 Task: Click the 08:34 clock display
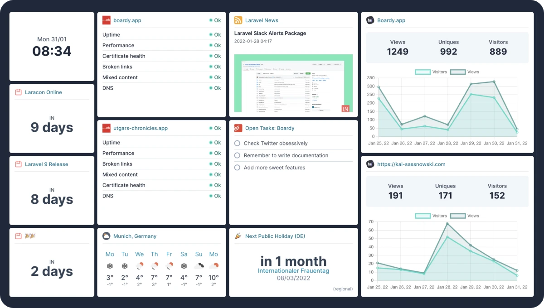(52, 51)
